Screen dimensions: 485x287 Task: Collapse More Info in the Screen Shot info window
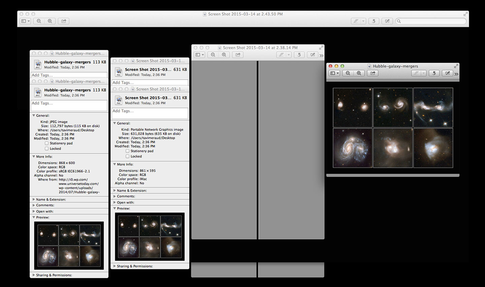click(x=115, y=164)
